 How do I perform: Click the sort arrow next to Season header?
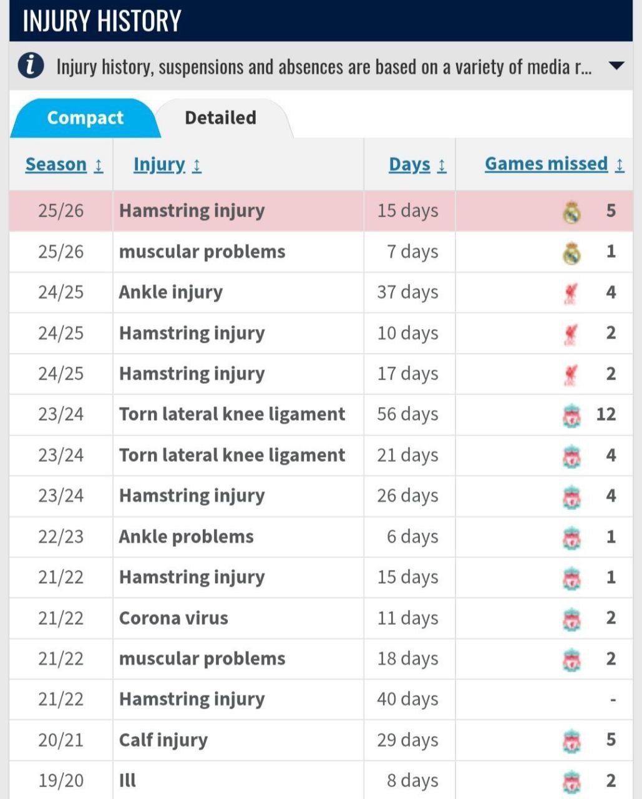pos(99,165)
